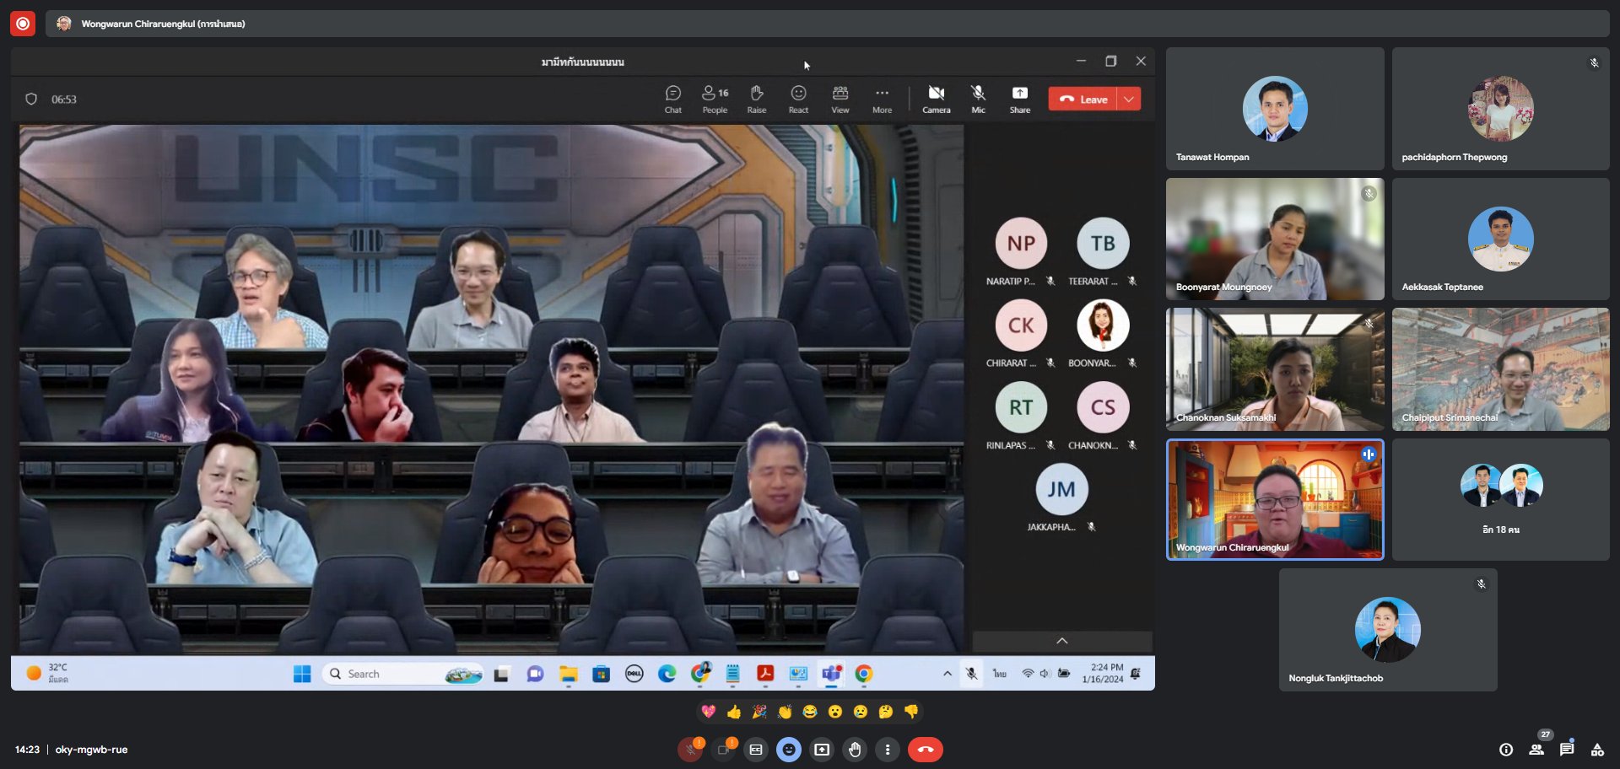Click the taskbar Search box
This screenshot has height=769, width=1620.
[402, 674]
